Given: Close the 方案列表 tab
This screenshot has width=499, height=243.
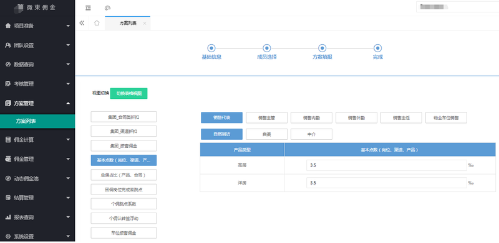Looking at the screenshot, I should 145,23.
